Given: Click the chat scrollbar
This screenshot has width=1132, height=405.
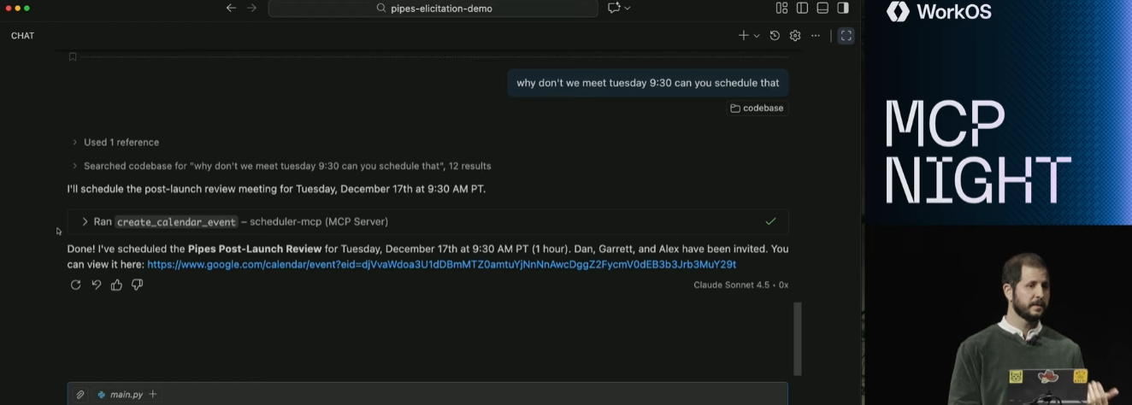Looking at the screenshot, I should click(798, 338).
